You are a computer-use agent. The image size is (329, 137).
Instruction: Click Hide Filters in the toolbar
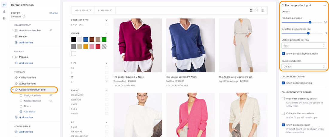coord(83,10)
